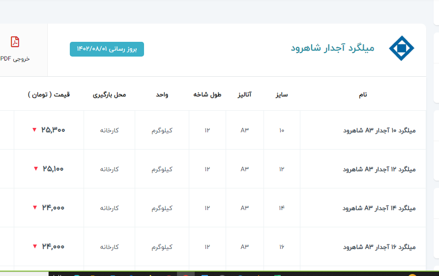Select the price ۲۵,۳۰۰ in first row
Image resolution: width=439 pixels, height=276 pixels.
[x=53, y=130]
